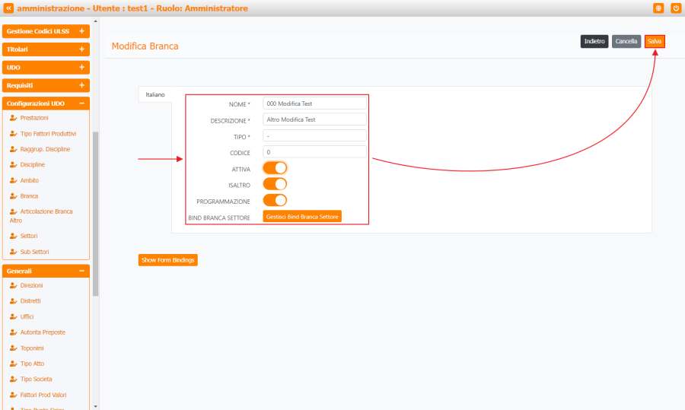
Task: Select the Italiano language tab
Action: [x=155, y=94]
